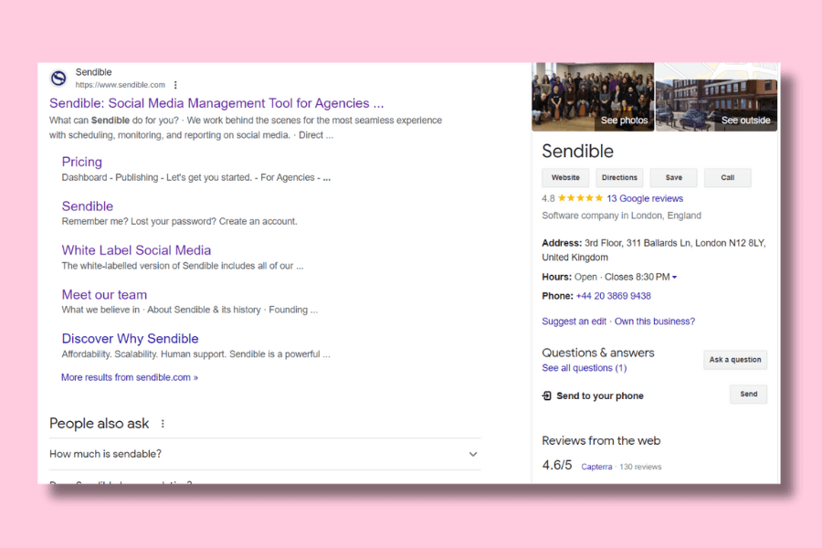Click Call in the business knowledge panel

click(x=727, y=177)
